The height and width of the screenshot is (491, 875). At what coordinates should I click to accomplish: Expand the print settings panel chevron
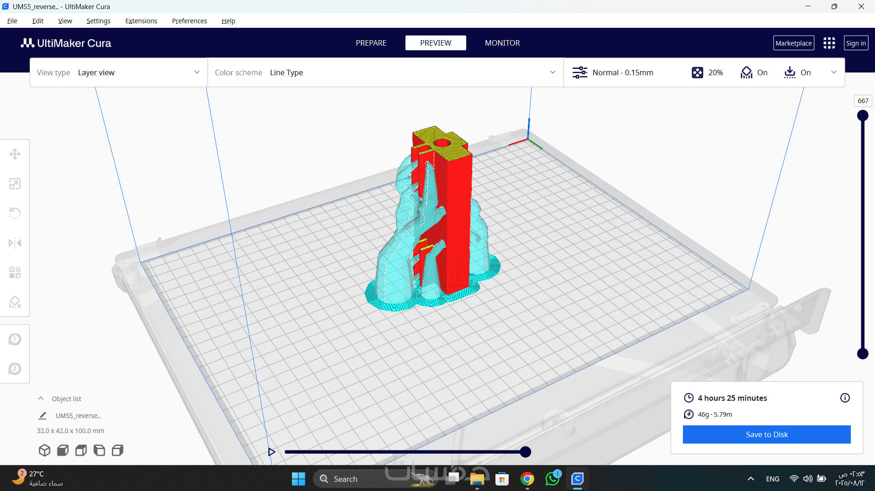834,72
